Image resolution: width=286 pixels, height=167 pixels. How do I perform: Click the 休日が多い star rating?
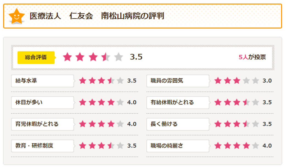click(x=101, y=102)
